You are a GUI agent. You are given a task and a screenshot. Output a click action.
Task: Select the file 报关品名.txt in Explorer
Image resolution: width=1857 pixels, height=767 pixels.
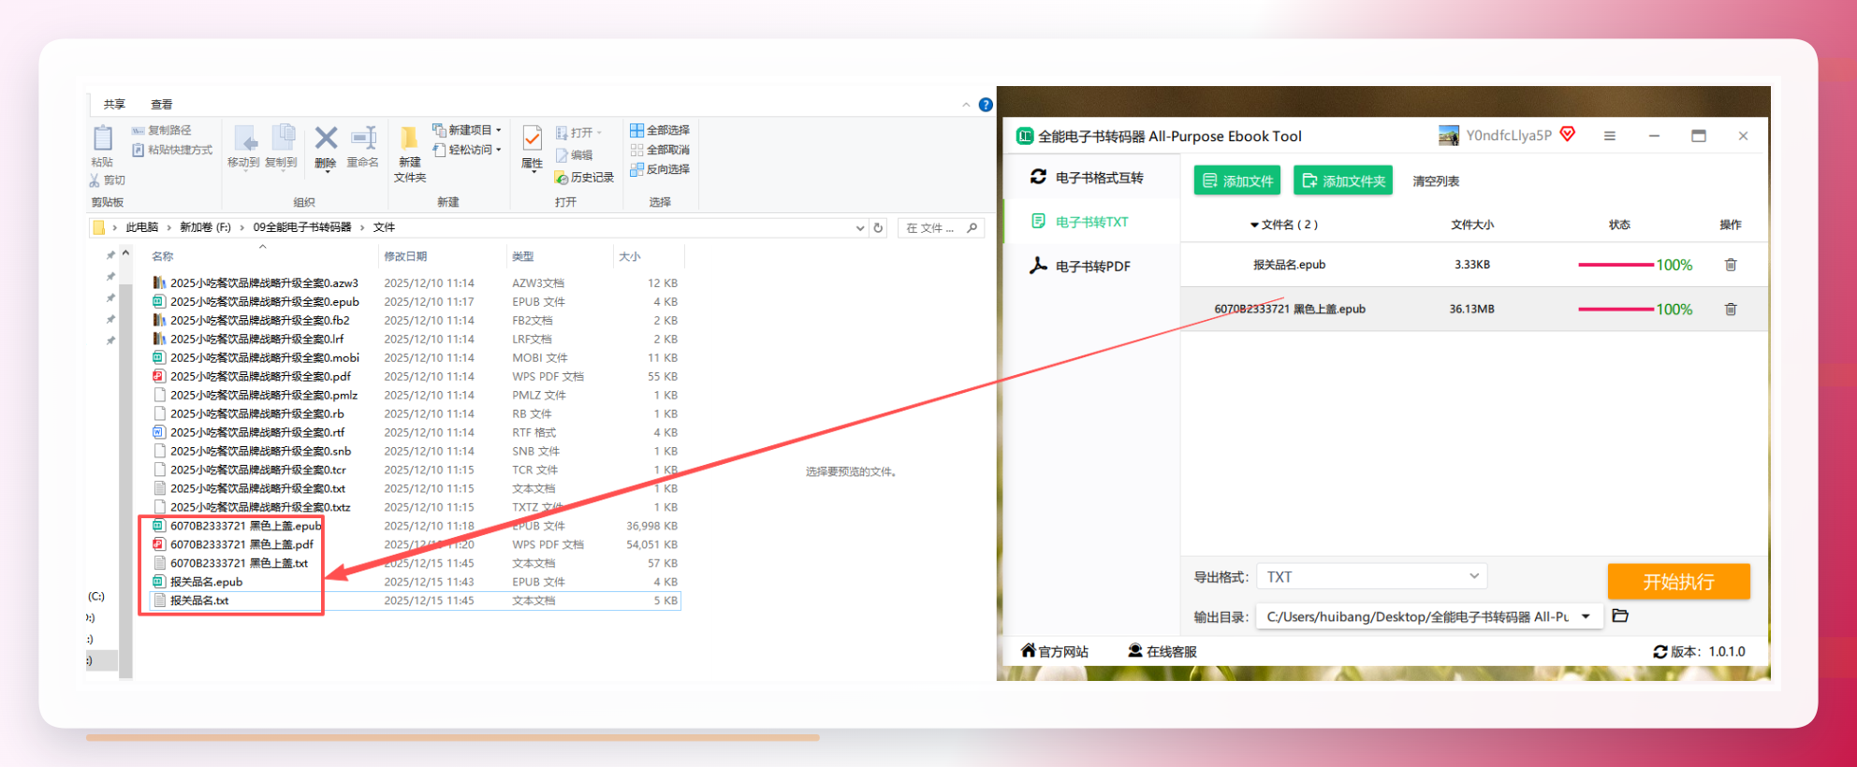point(199,601)
